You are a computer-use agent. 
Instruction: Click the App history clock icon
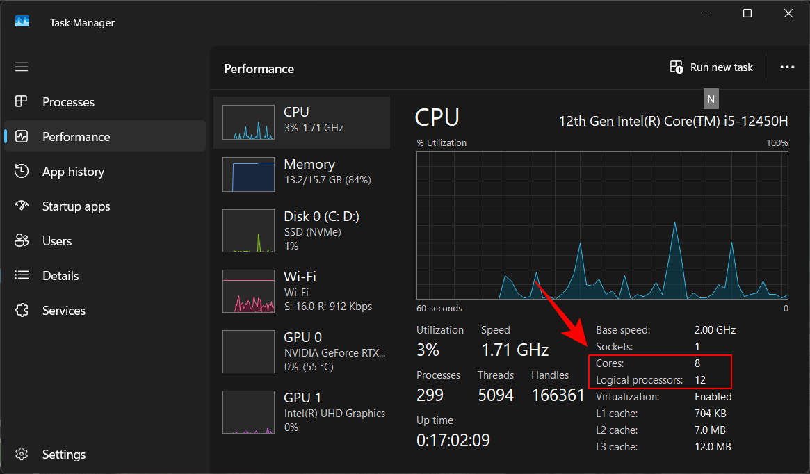pos(22,172)
